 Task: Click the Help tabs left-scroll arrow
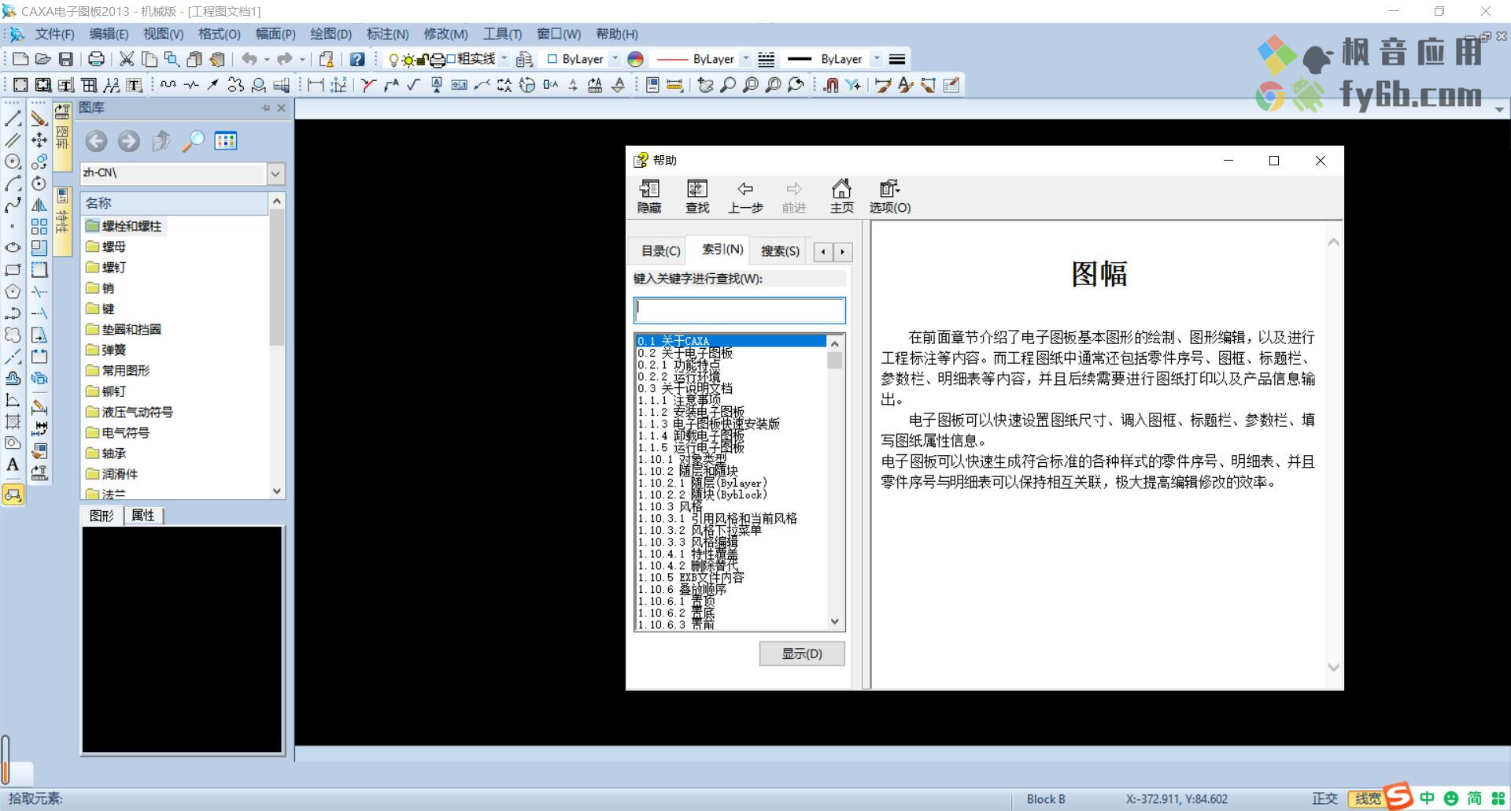point(823,252)
